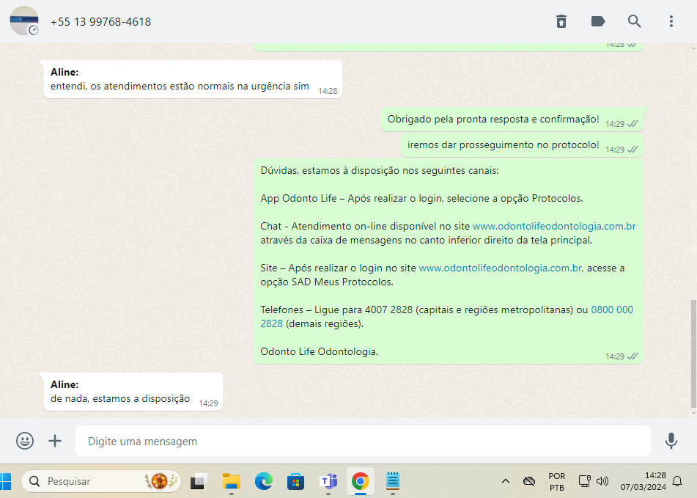697x498 pixels.
Task: Open the emoji picker
Action: (25, 441)
